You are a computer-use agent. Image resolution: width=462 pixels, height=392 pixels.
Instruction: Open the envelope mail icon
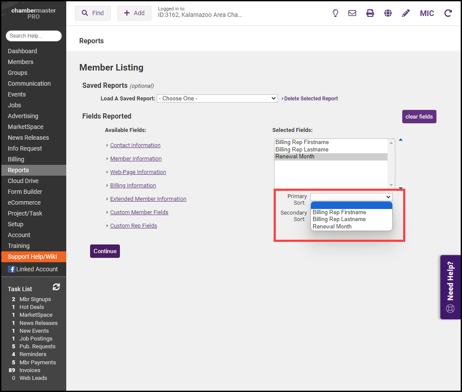coord(352,13)
